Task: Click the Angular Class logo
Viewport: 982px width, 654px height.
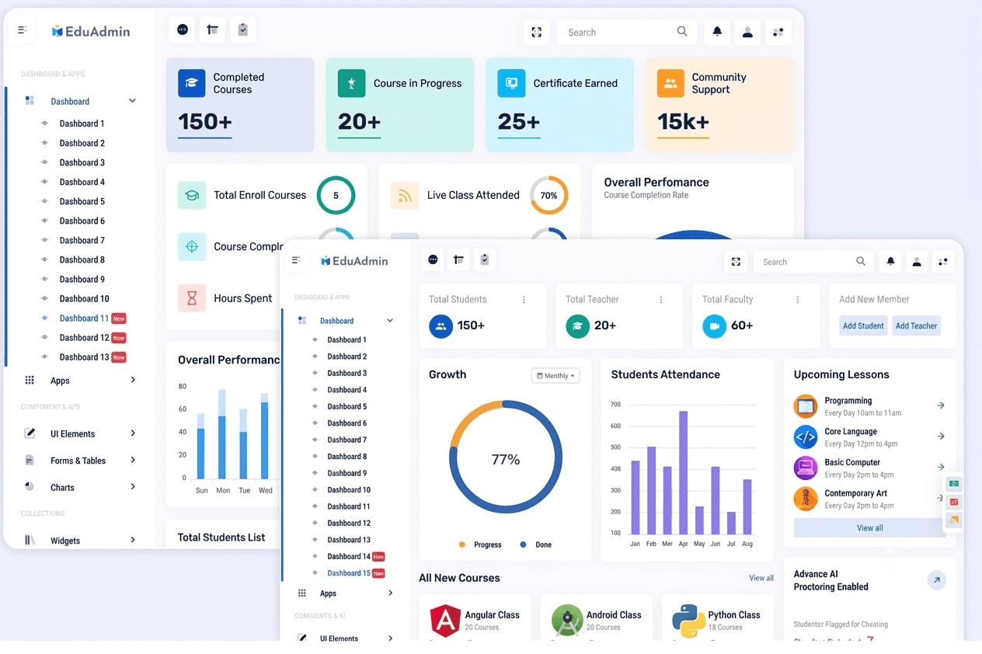Action: point(445,621)
